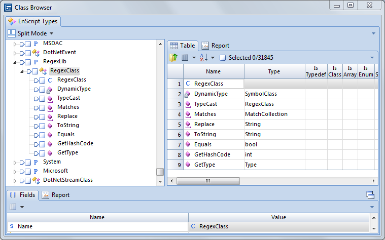Click the Is Array column header
Image resolution: width=385 pixels, height=240 pixels.
350,71
